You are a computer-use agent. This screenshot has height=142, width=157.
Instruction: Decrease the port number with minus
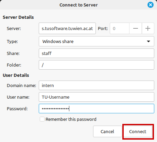pyautogui.click(x=136, y=28)
